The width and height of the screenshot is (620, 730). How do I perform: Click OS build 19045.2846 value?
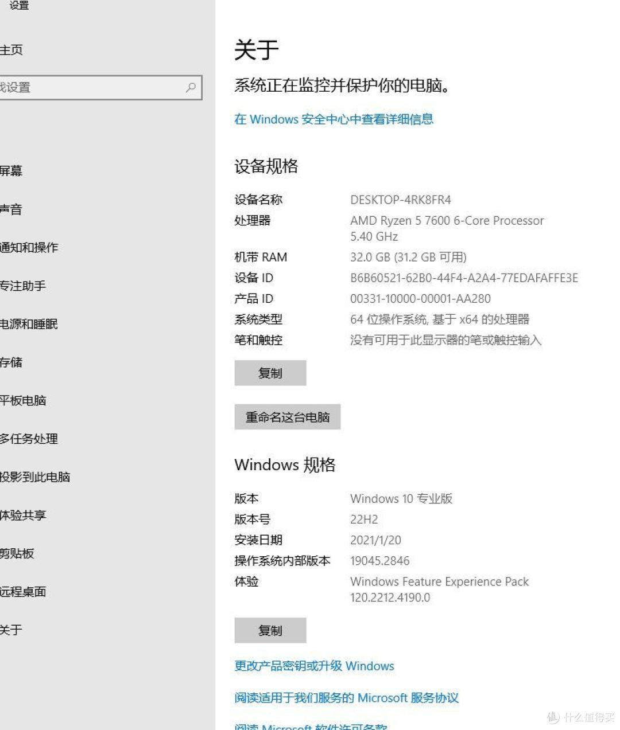coord(379,561)
